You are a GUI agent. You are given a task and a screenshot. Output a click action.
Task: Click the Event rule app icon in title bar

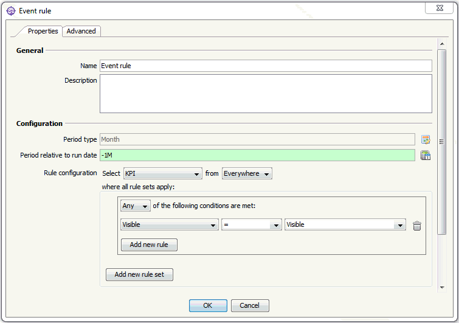coord(11,11)
